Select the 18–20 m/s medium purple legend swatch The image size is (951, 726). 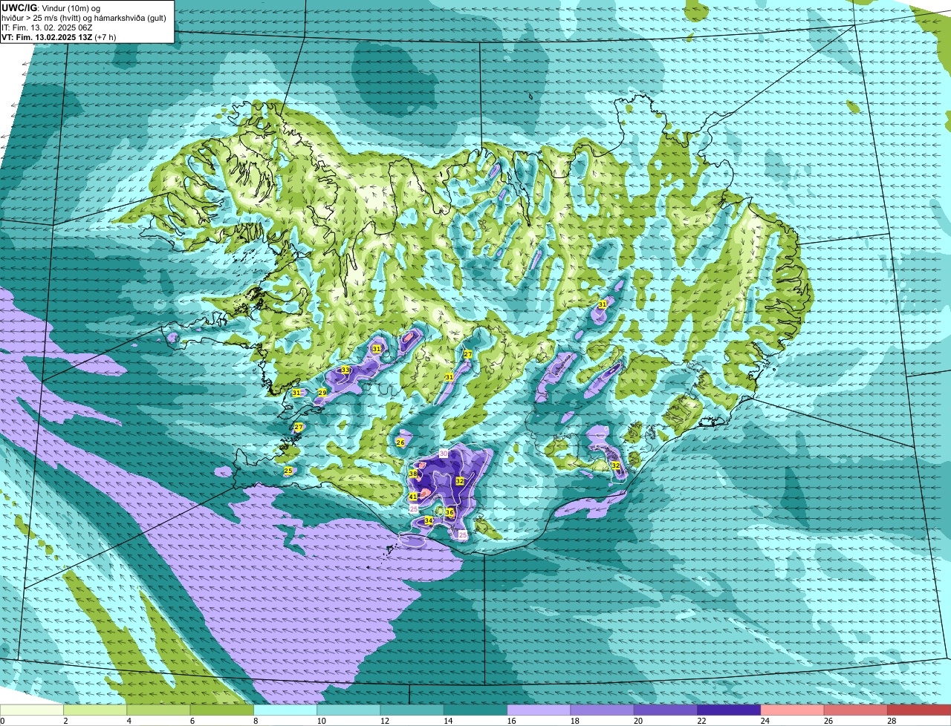pyautogui.click(x=603, y=710)
